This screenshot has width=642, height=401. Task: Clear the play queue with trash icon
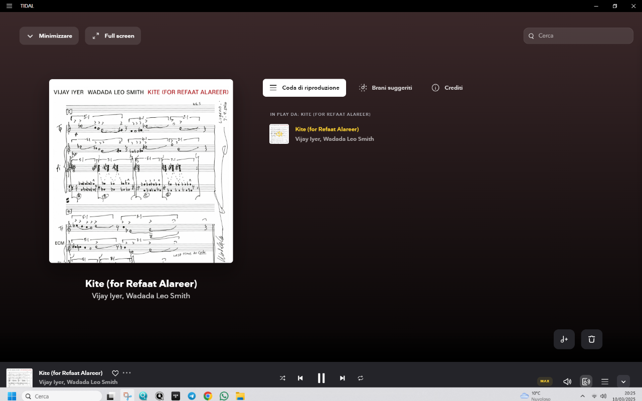tap(591, 339)
